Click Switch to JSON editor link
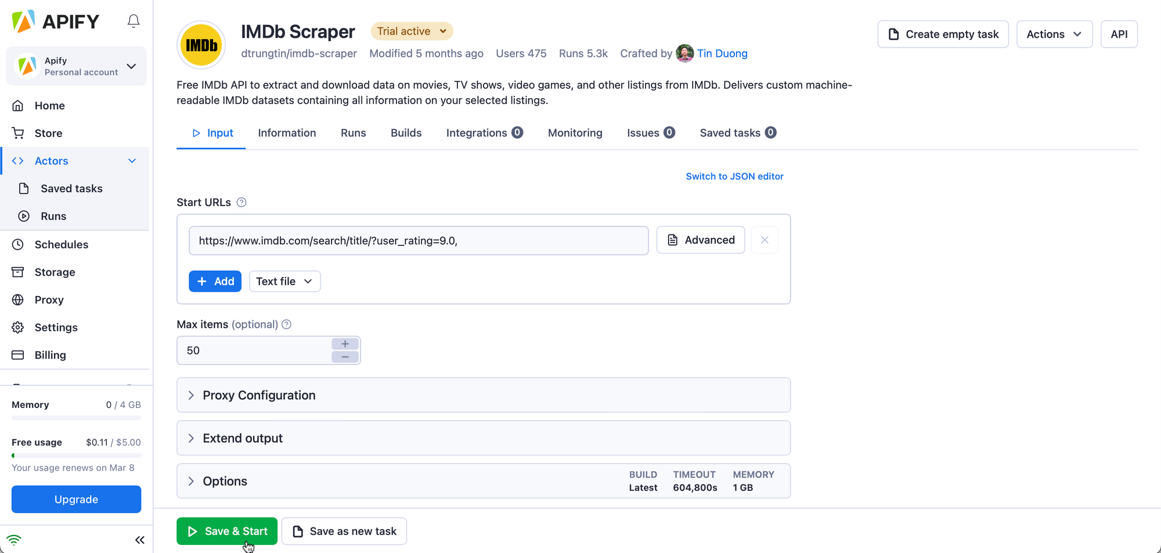This screenshot has height=553, width=1161. (734, 176)
